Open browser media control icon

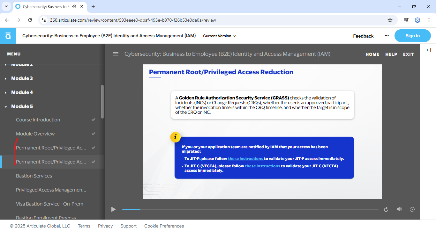tap(406, 20)
